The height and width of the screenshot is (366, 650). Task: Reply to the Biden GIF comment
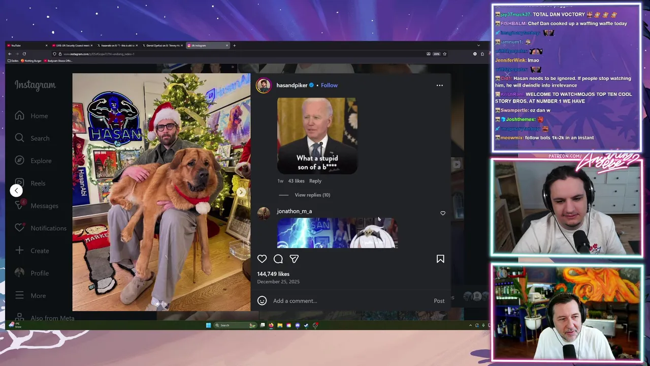315,181
